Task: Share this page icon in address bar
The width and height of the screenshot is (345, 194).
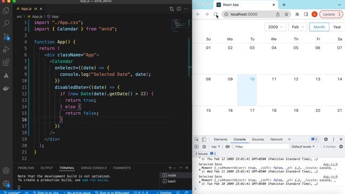Action: point(278,15)
